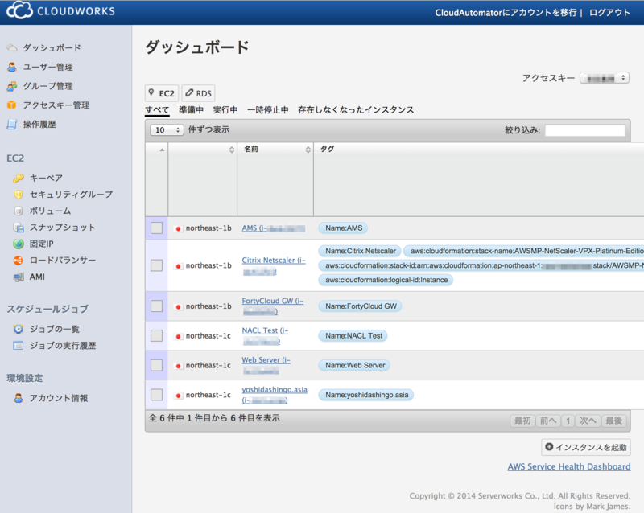
Task: Click the flag icon in yoshidashingo.asia row
Action: click(x=178, y=396)
